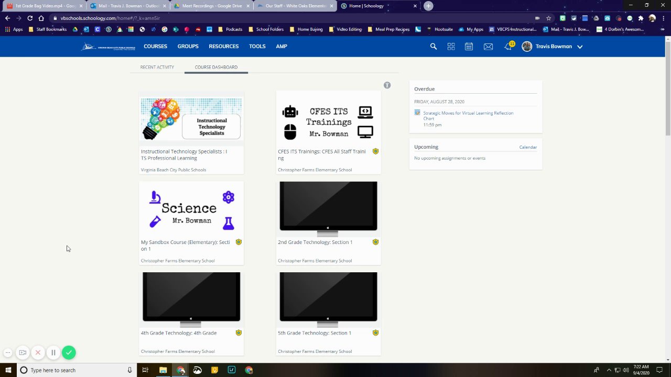Show hidden system tray icons
671x377 pixels.
609,370
